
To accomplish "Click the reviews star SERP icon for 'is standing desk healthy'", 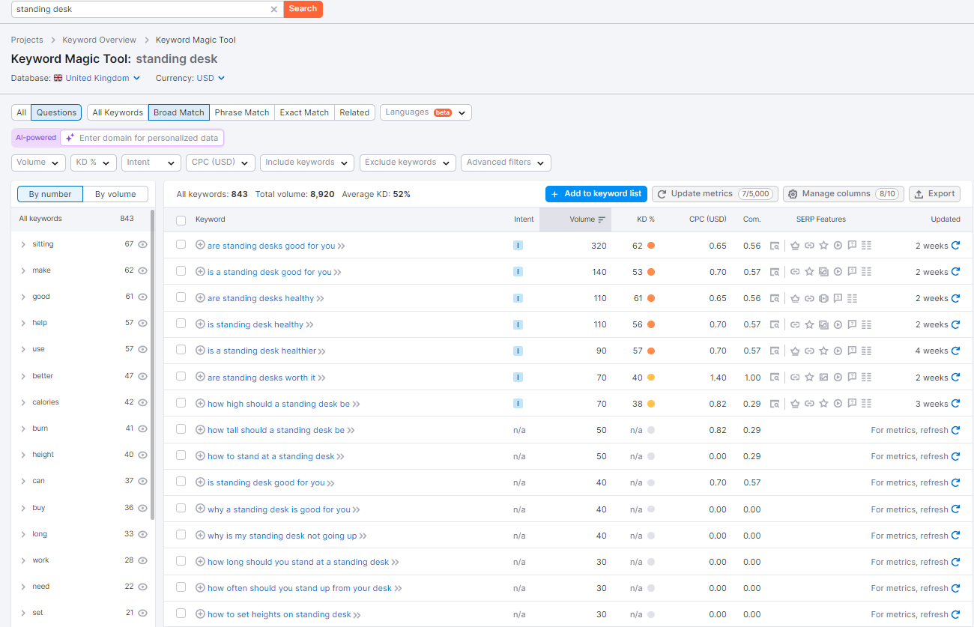I will click(809, 324).
